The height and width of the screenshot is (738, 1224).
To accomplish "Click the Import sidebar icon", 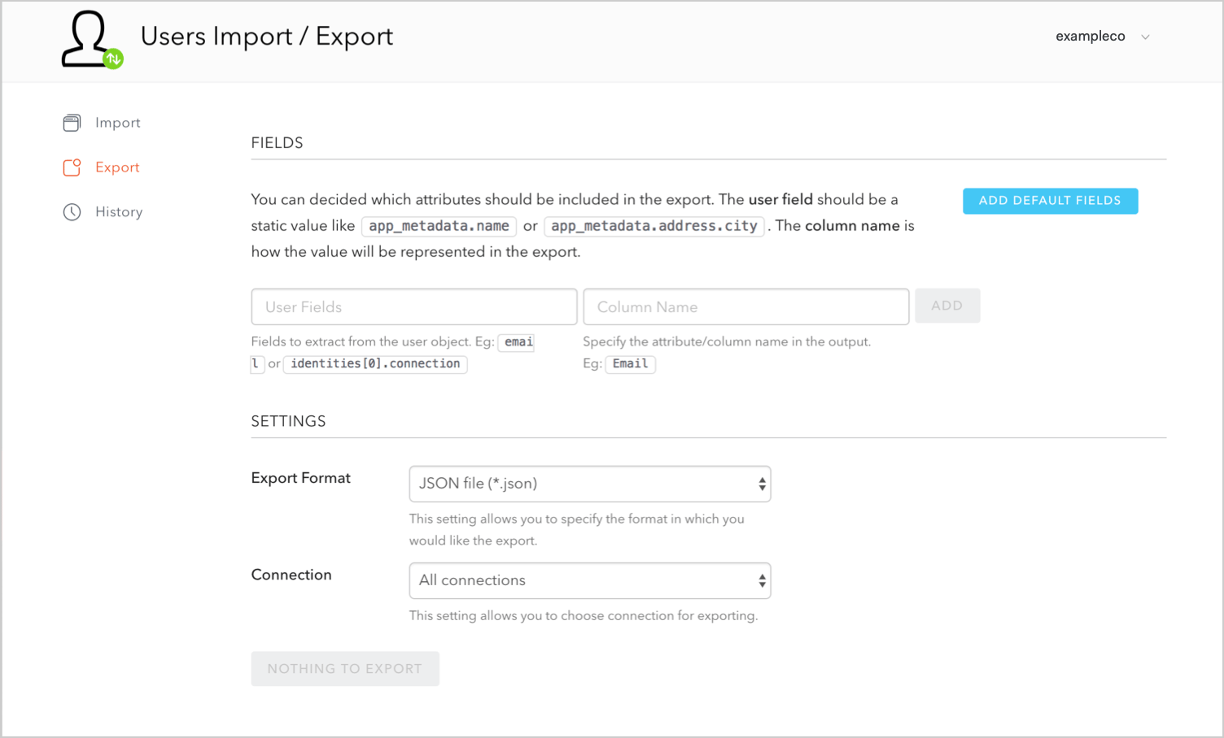I will click(72, 123).
